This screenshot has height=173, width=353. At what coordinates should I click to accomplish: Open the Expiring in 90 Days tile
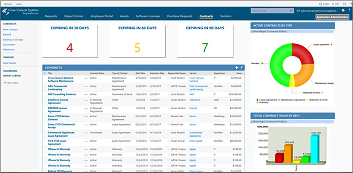click(x=205, y=41)
